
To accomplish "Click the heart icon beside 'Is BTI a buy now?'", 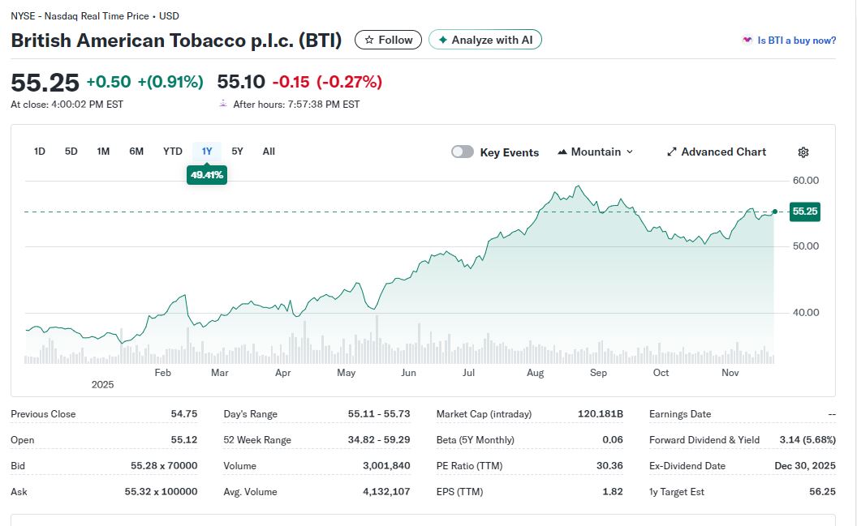I will (x=747, y=40).
